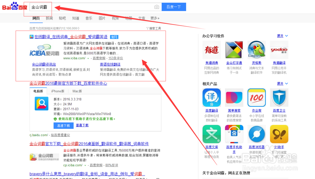Open camera image search icon
The image size is (315, 179).
[x=157, y=7]
